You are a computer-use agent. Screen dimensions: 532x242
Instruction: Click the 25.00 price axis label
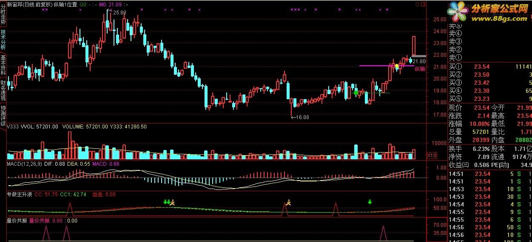point(439,19)
